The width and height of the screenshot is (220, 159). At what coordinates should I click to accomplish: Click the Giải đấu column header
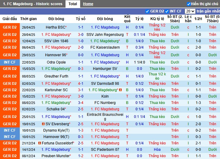10,19
